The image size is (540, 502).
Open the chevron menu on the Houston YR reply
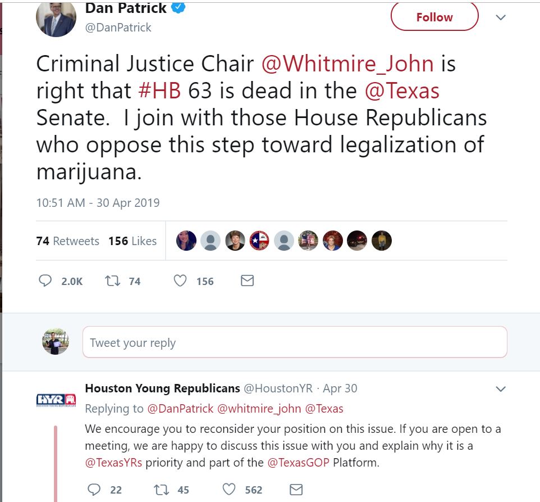pos(500,389)
